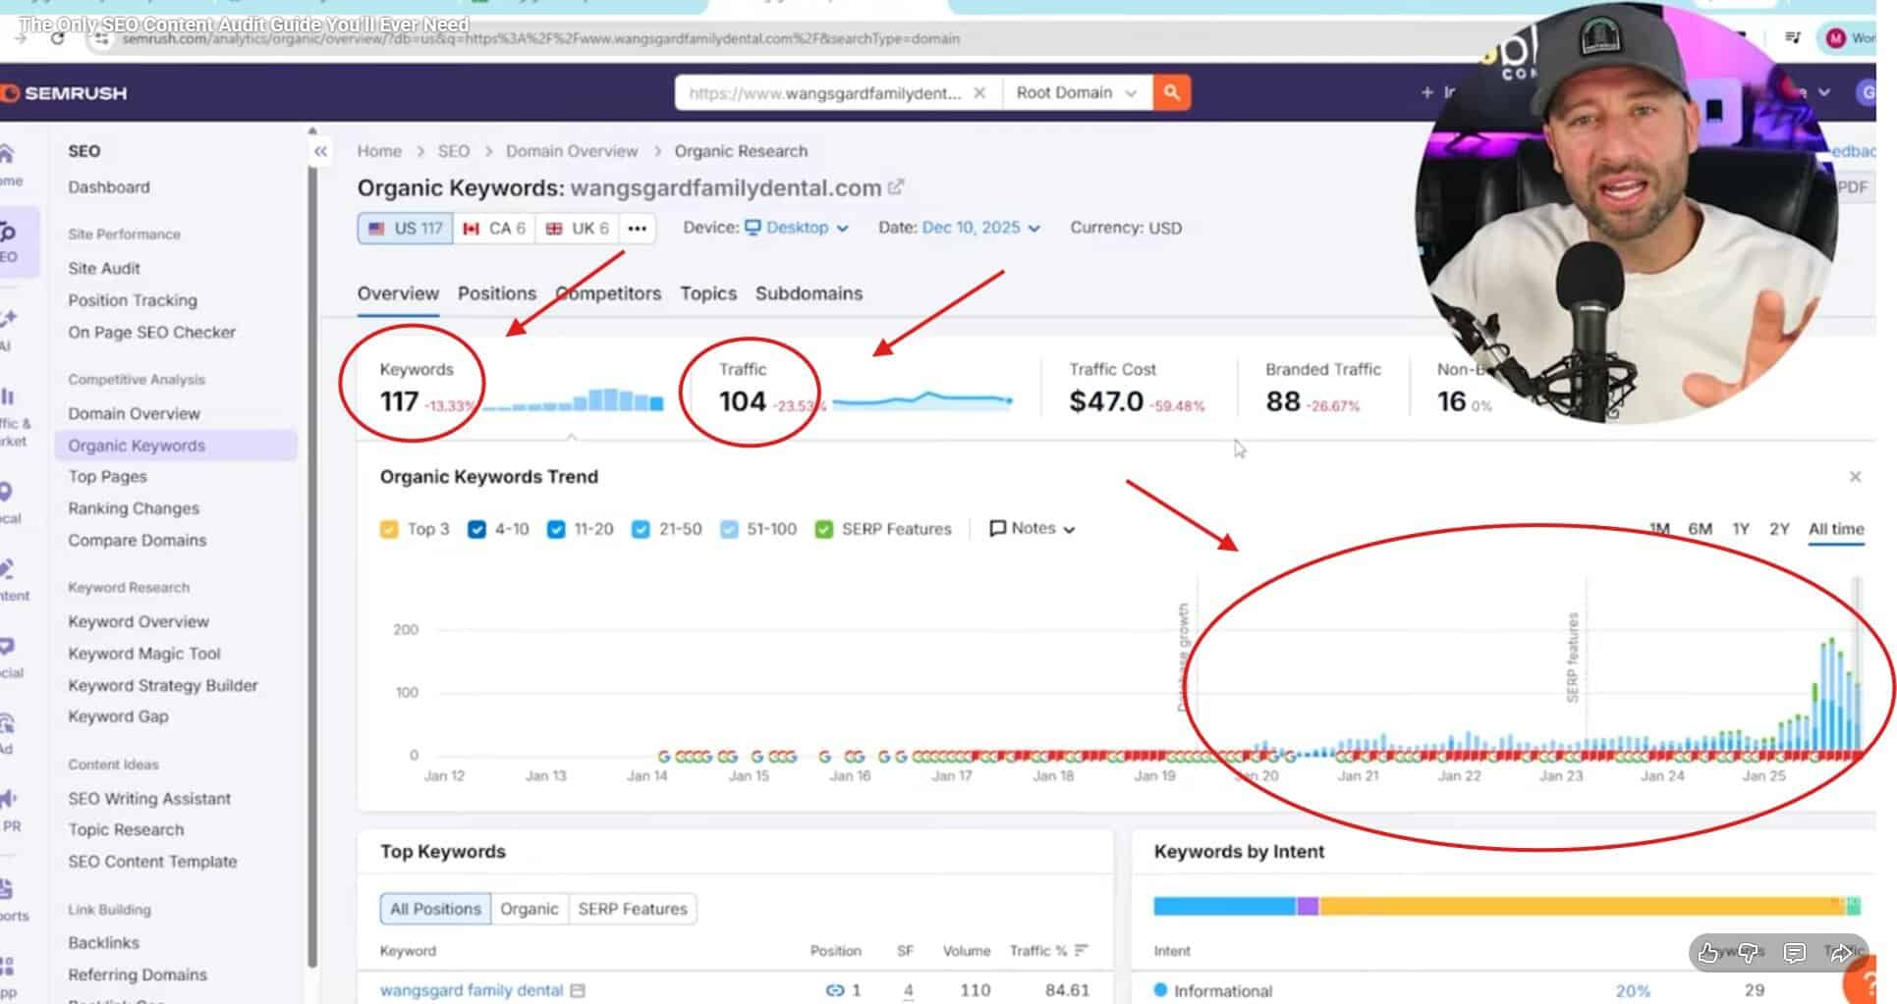Image resolution: width=1897 pixels, height=1004 pixels.
Task: Click the wangsgard family dental keyword link
Action: pos(473,990)
